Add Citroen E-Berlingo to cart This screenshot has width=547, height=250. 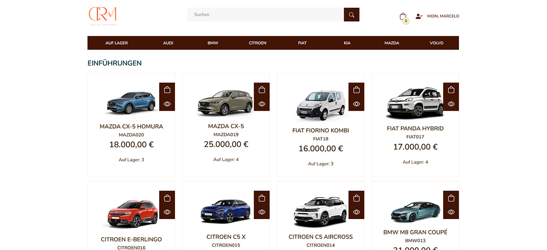tap(167, 198)
